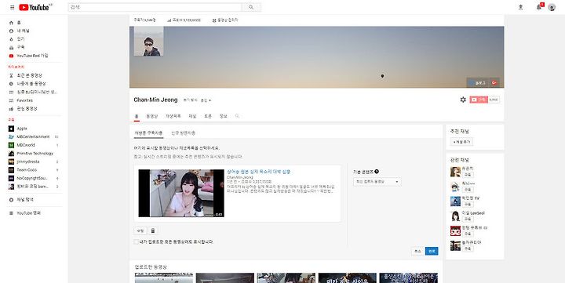Screen dimensions: 565x283
Task: Click the help icon beside default content
Action: pyautogui.click(x=377, y=172)
